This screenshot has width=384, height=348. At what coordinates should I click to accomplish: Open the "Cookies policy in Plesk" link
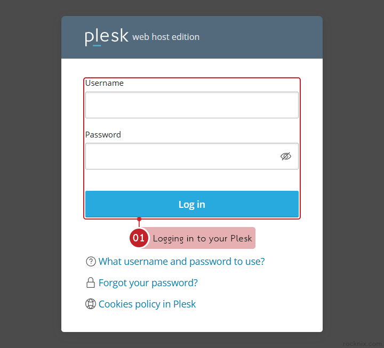coord(147,304)
